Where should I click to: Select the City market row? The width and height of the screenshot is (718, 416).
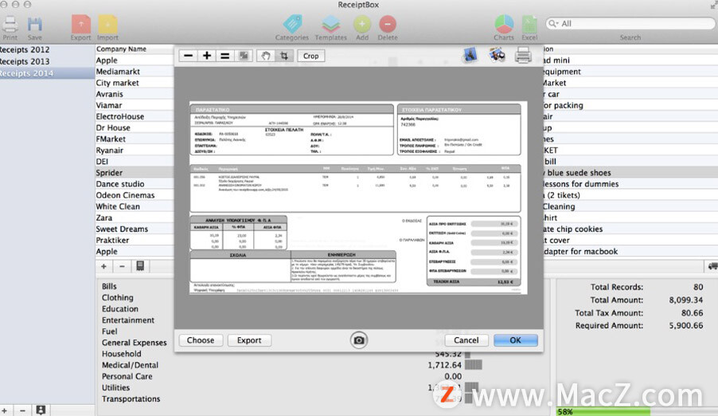tap(135, 83)
